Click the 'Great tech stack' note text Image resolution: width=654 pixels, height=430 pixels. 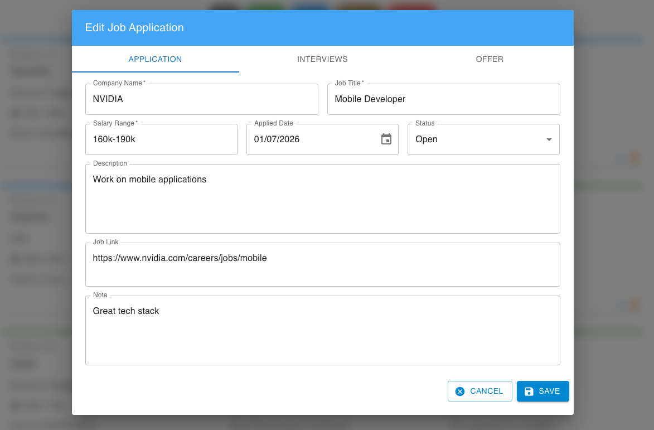126,311
